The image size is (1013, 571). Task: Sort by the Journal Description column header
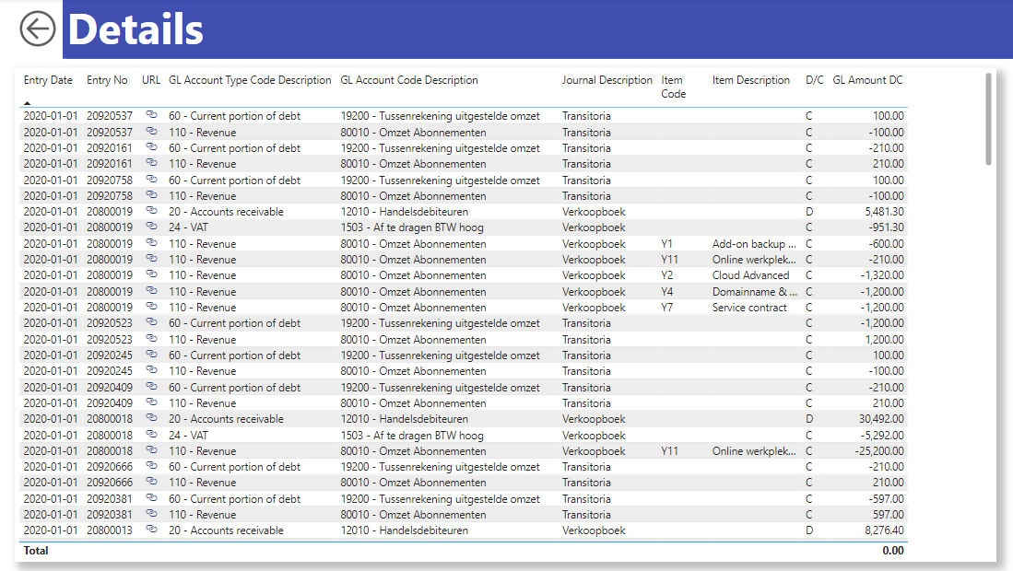(607, 80)
